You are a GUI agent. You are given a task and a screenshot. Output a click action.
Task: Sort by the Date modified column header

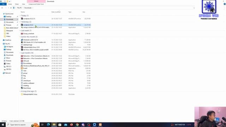click(56, 12)
